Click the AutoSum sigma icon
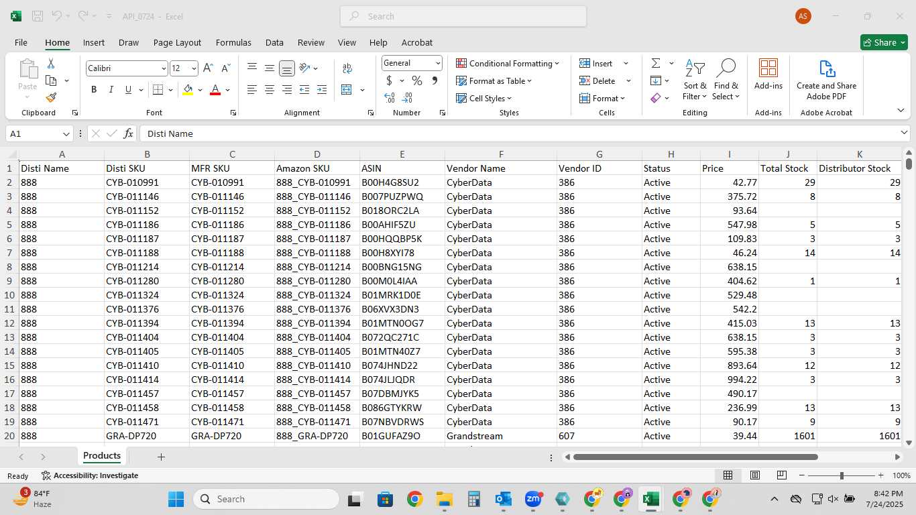The image size is (916, 515). [x=656, y=63]
